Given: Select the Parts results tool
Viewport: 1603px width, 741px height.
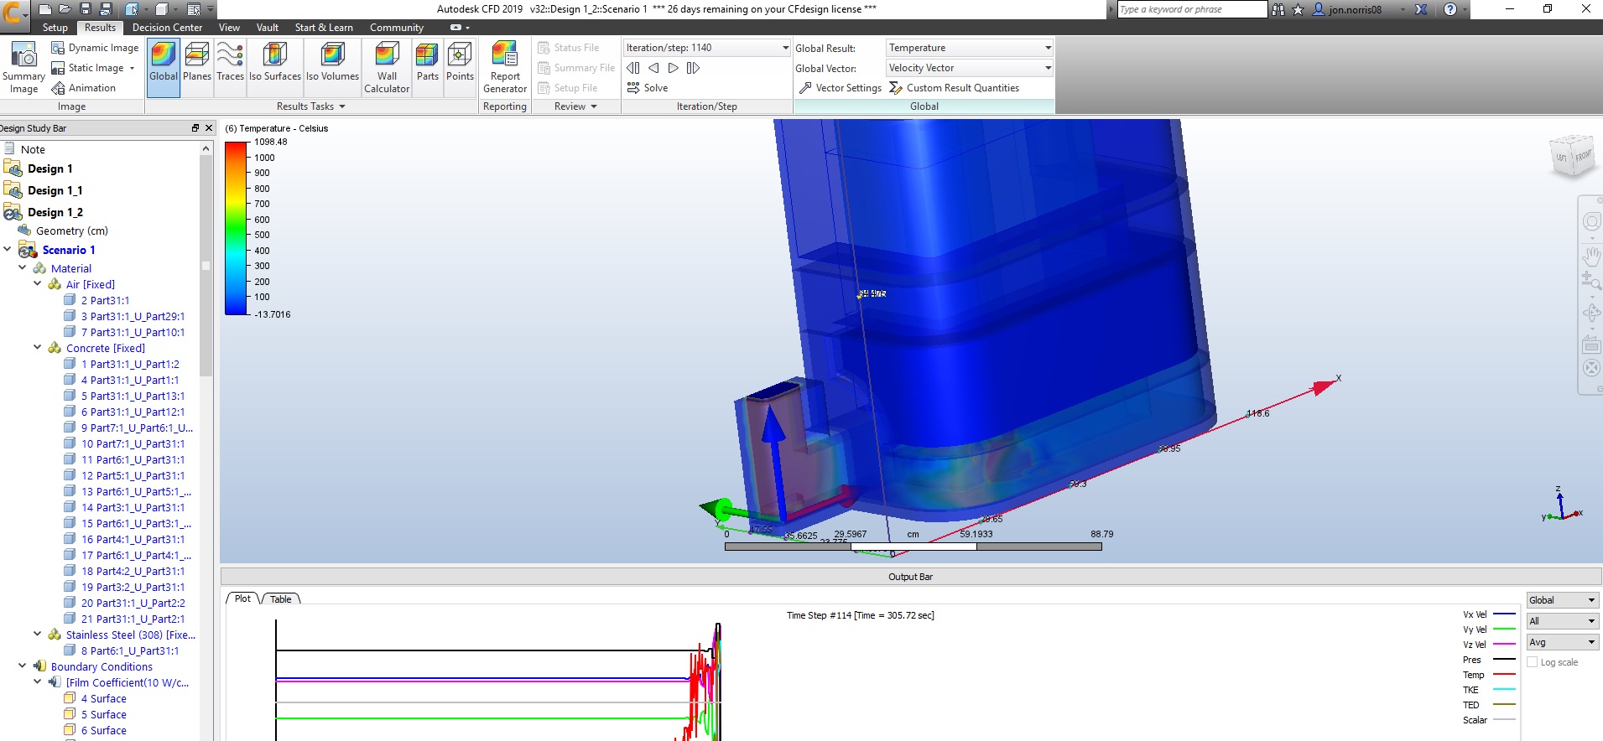Looking at the screenshot, I should pos(428,68).
